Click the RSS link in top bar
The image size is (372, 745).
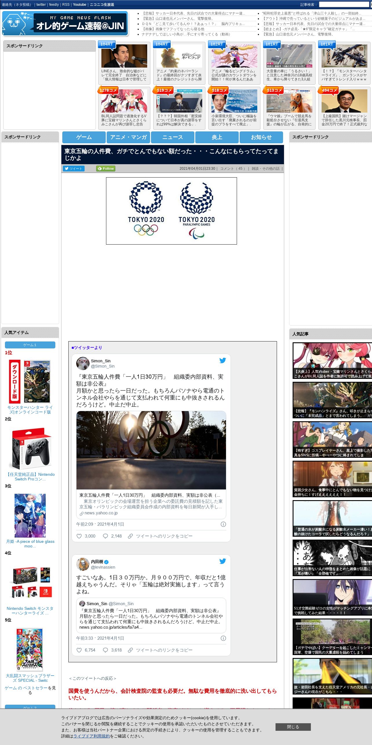point(66,5)
